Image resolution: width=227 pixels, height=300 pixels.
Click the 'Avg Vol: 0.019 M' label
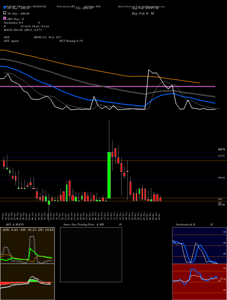coord(145,8)
